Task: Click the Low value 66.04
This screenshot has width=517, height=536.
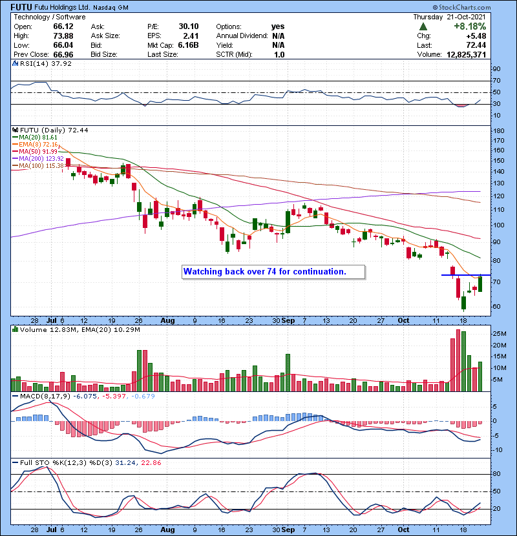Action: [x=63, y=45]
